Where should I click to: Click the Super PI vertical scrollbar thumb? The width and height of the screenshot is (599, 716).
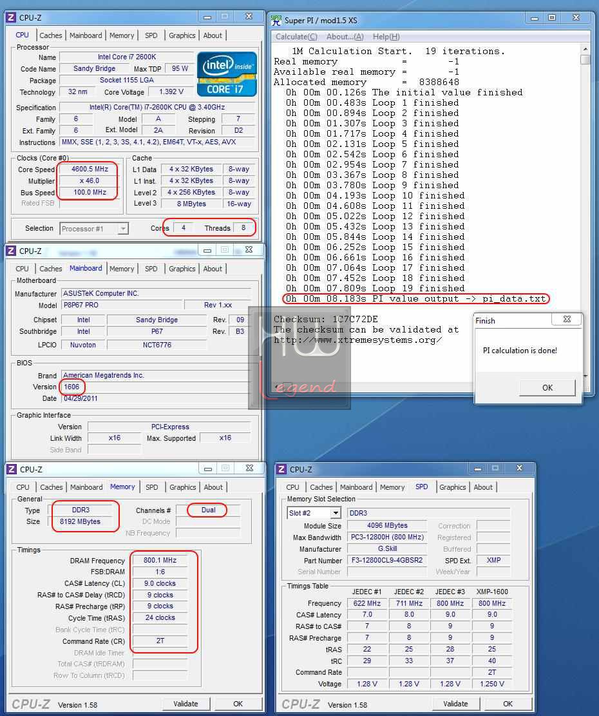pos(585,60)
